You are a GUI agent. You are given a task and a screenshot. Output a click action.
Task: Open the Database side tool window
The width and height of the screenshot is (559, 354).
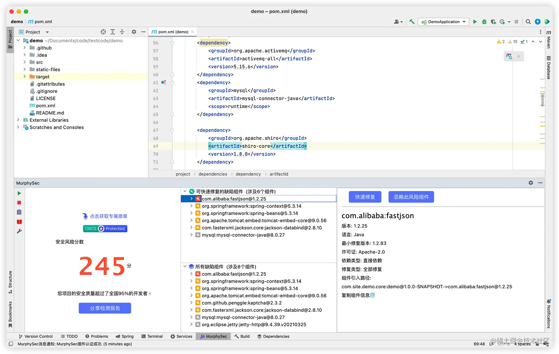[549, 68]
